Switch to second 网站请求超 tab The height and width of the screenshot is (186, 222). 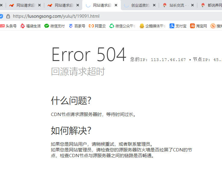[63, 5]
